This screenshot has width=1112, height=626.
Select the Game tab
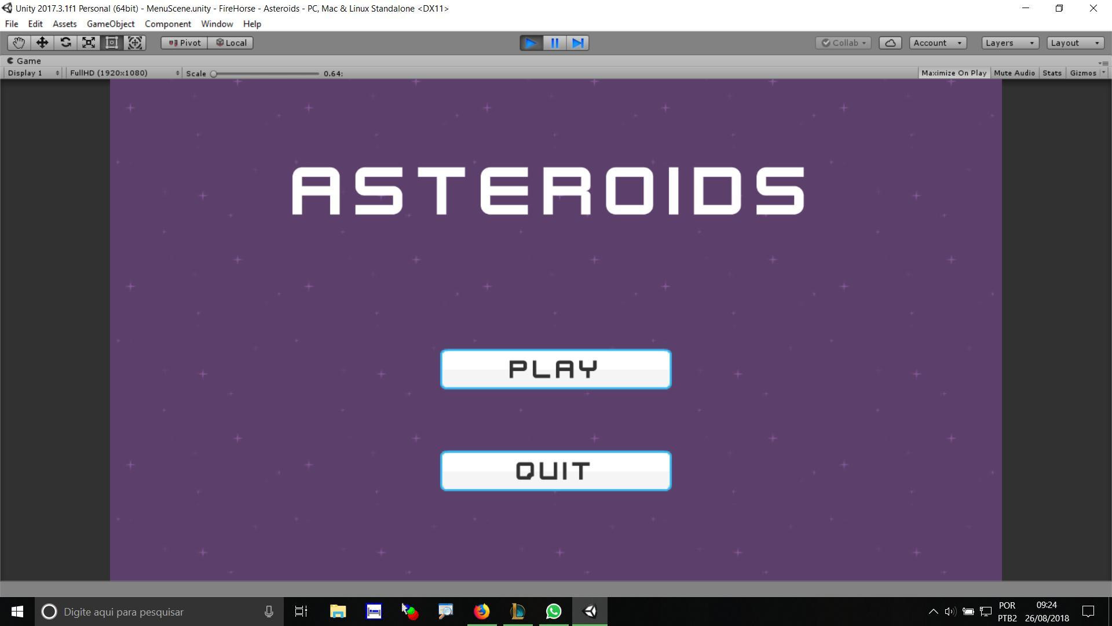pos(24,61)
